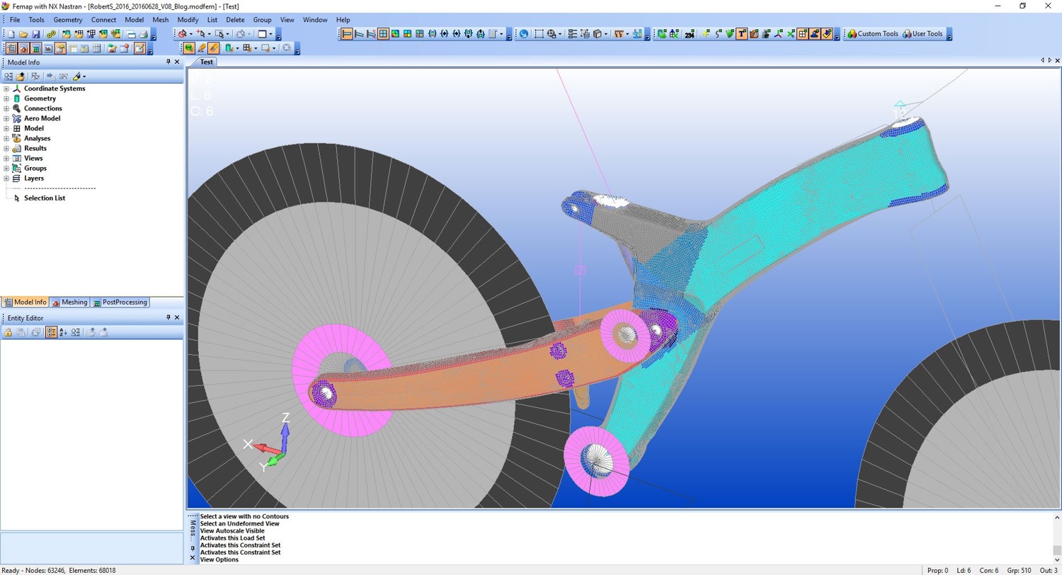
Task: Toggle the grid element display icon
Action: pos(803,33)
